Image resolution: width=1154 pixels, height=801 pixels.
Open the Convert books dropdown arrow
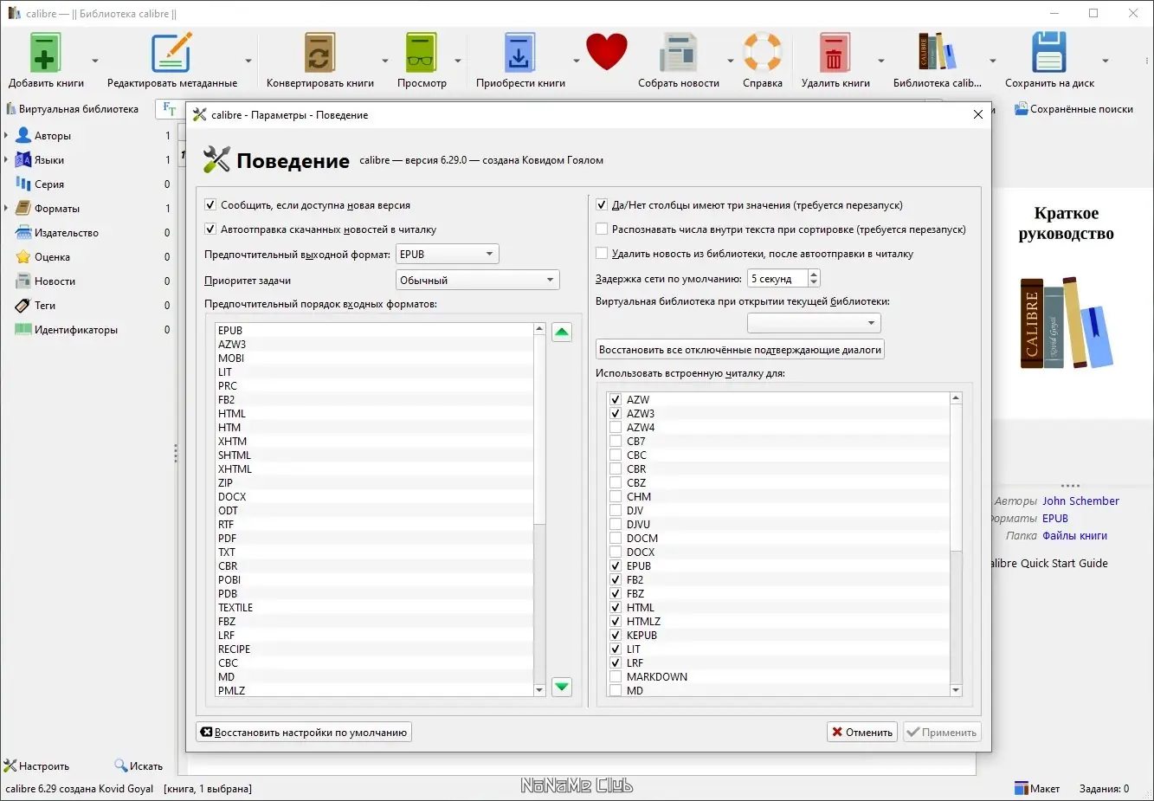pos(385,61)
